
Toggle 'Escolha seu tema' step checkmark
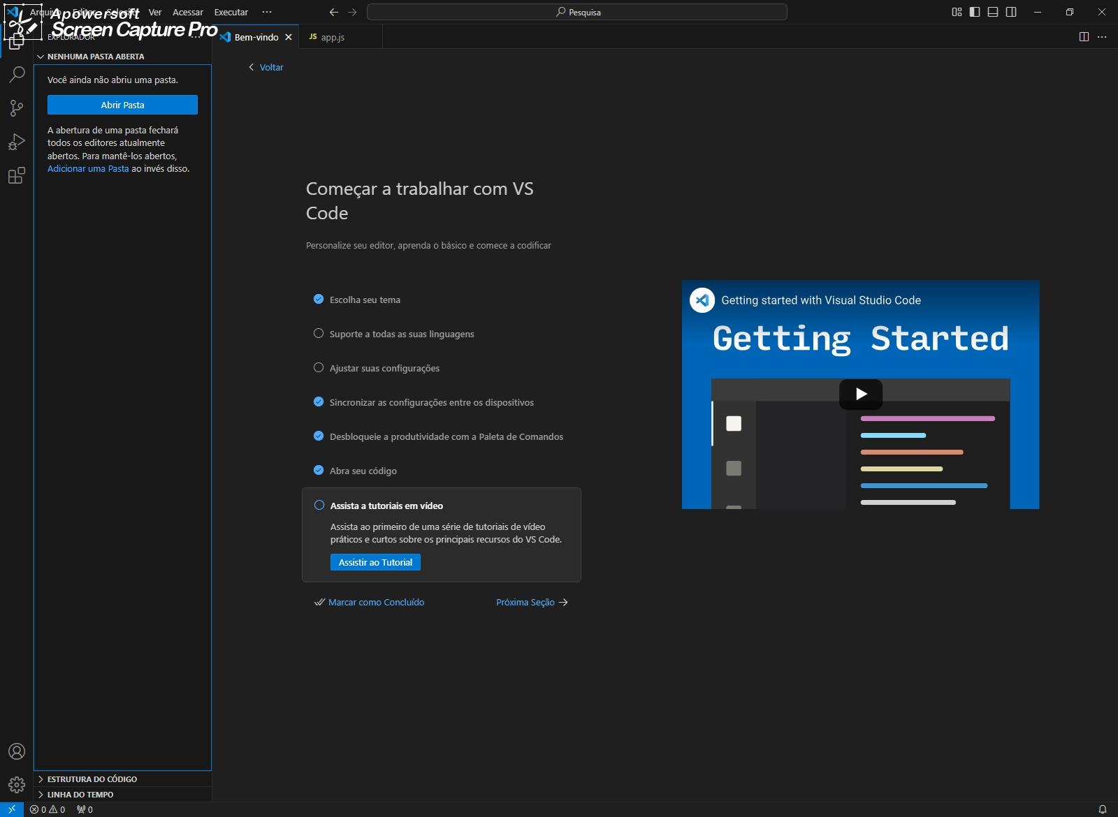click(319, 299)
